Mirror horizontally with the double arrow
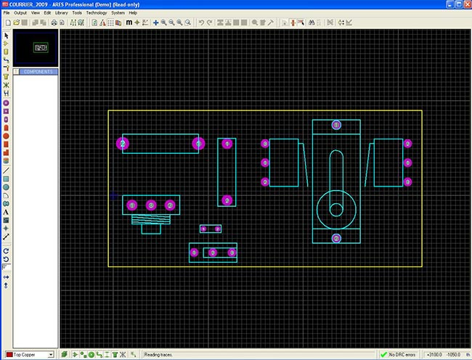The image size is (472, 360). (6, 277)
